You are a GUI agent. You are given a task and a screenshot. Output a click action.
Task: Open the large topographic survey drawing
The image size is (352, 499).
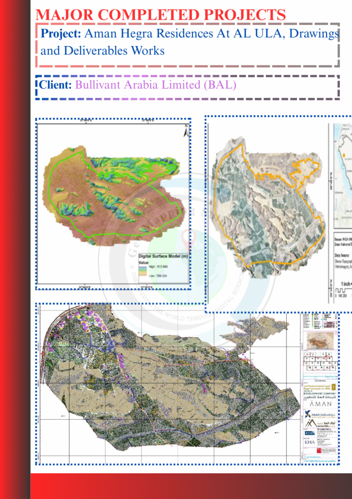pos(170,385)
